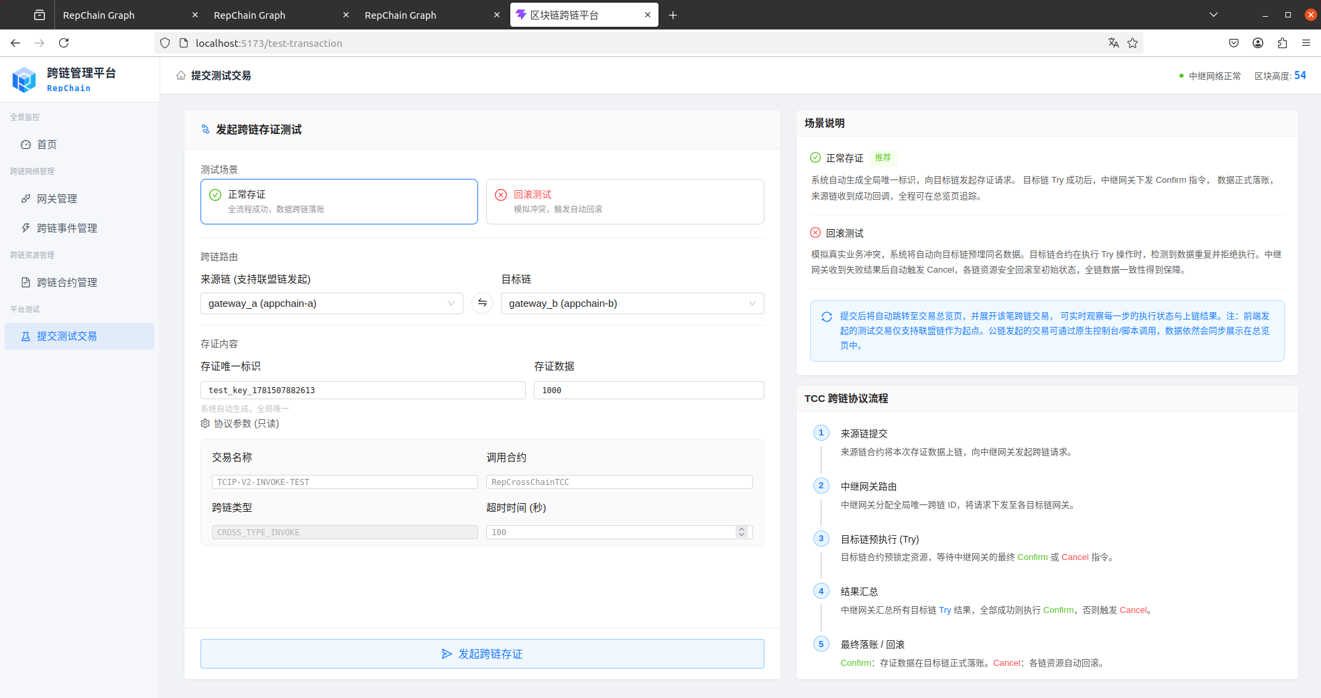This screenshot has width=1321, height=698.
Task: Select the 回滚测试 scenario card
Action: [x=625, y=202]
